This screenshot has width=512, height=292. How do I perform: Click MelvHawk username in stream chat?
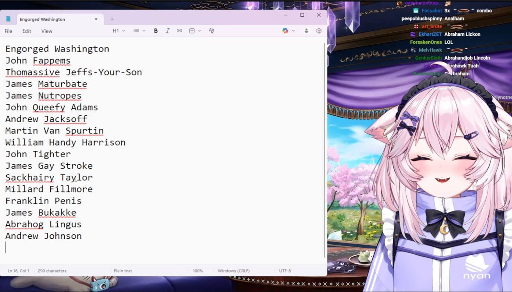430,50
